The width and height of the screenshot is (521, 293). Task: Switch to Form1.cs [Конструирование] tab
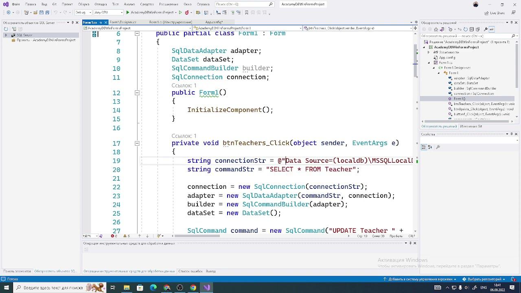171,22
